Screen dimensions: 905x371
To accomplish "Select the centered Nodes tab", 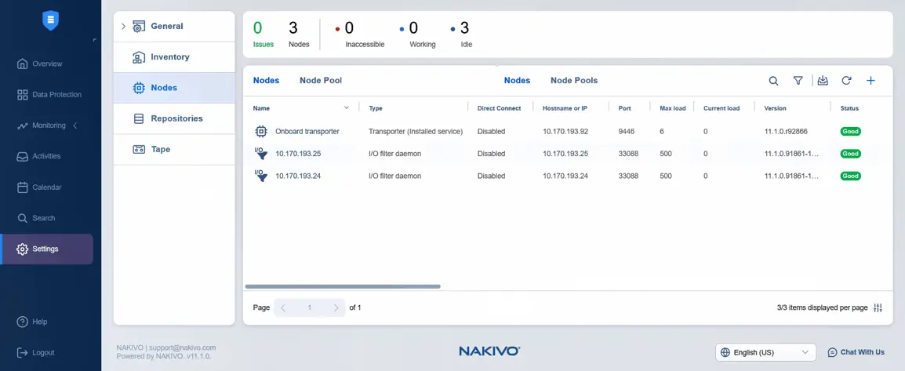I will pos(517,80).
